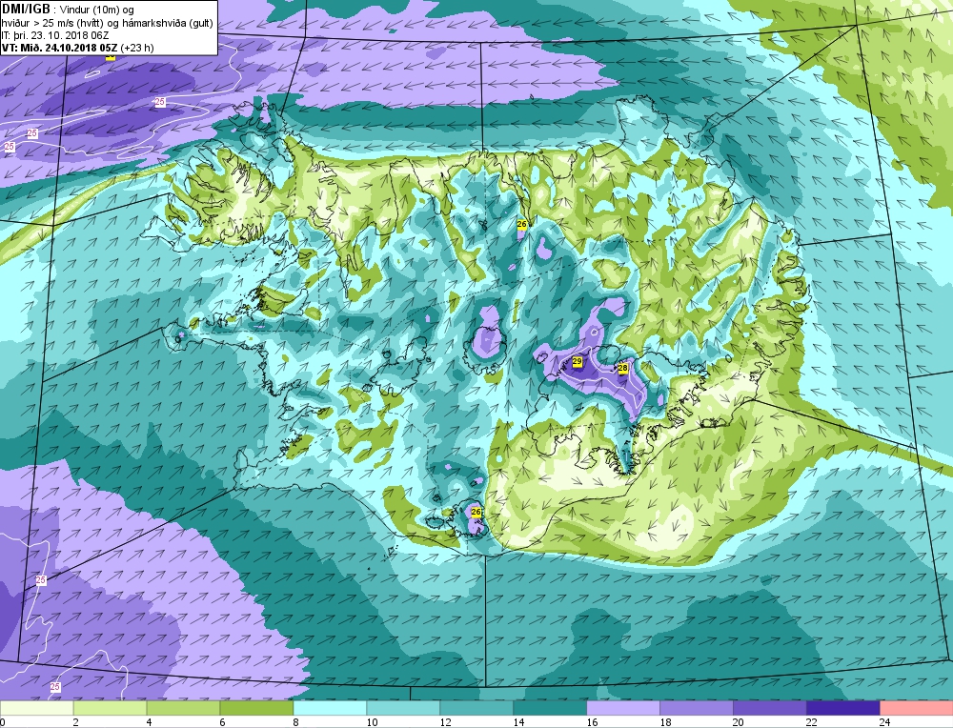
Task: Click the legend scale value 2
Action: coord(76,722)
